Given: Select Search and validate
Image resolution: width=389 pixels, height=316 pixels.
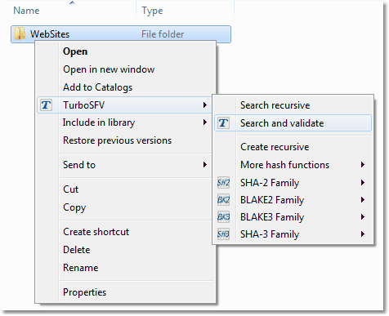Looking at the screenshot, I should tap(293, 123).
